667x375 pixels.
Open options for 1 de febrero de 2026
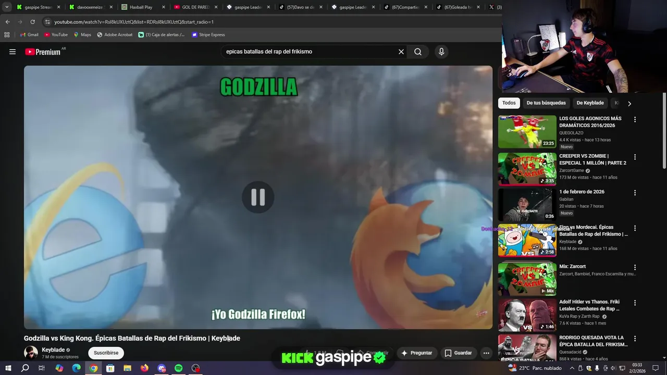[635, 193]
